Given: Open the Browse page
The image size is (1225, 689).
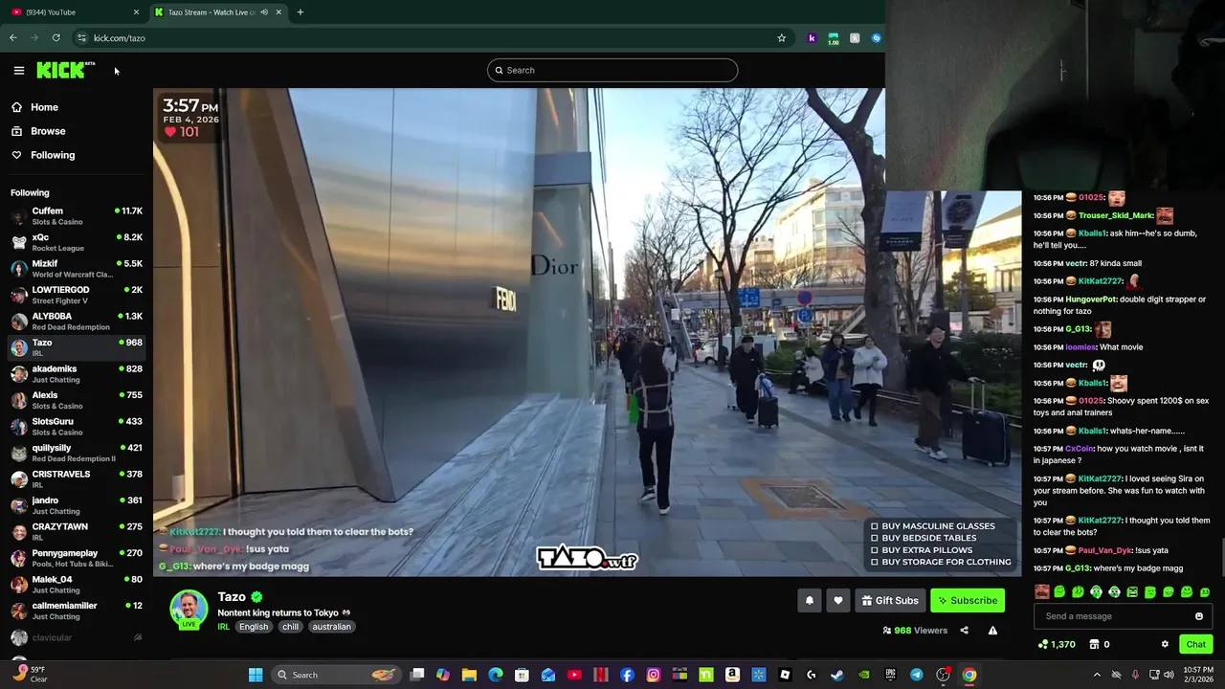Looking at the screenshot, I should pos(48,131).
